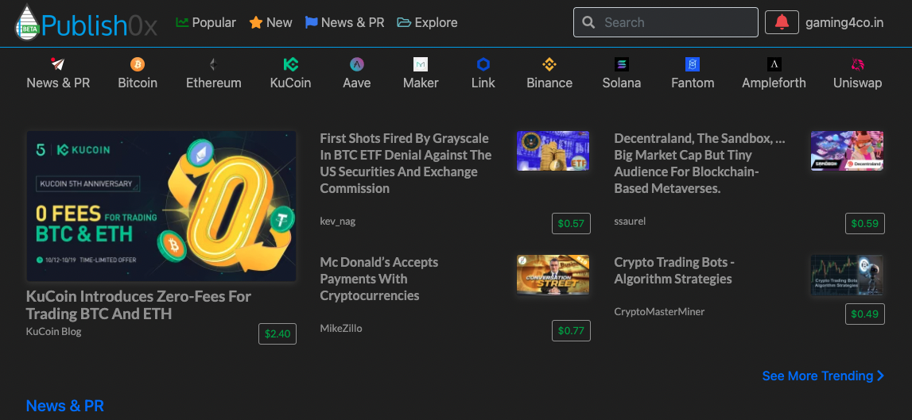Viewport: 912px width, 420px height.
Task: Visit author kev_nag's profile
Action: point(337,221)
